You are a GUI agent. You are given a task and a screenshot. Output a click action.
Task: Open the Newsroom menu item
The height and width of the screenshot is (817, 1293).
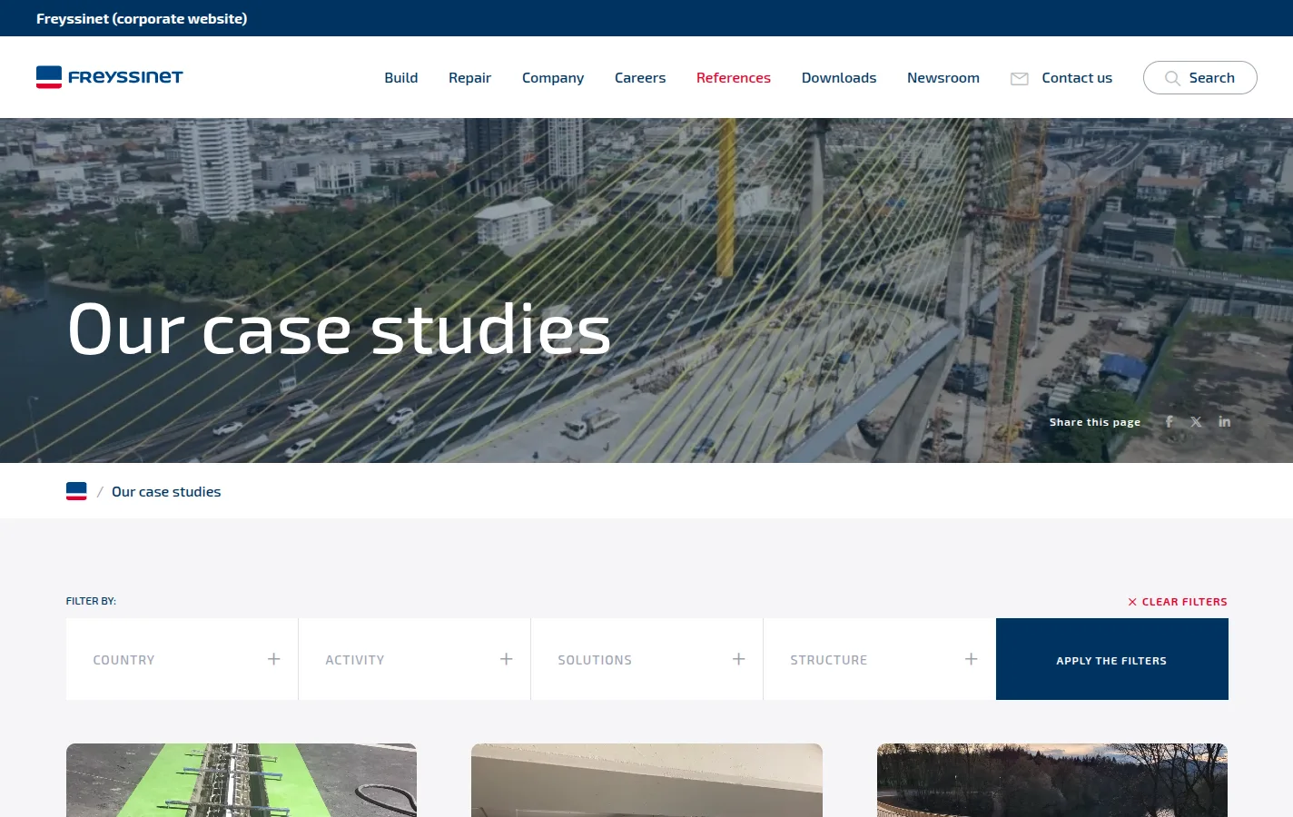click(x=943, y=78)
